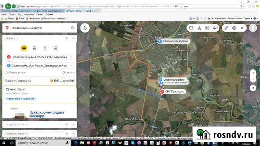Image resolution: width=260 pixels, height=146 pixels.
Task: Clear the Пролетарская улица start point
Action: [71, 57]
